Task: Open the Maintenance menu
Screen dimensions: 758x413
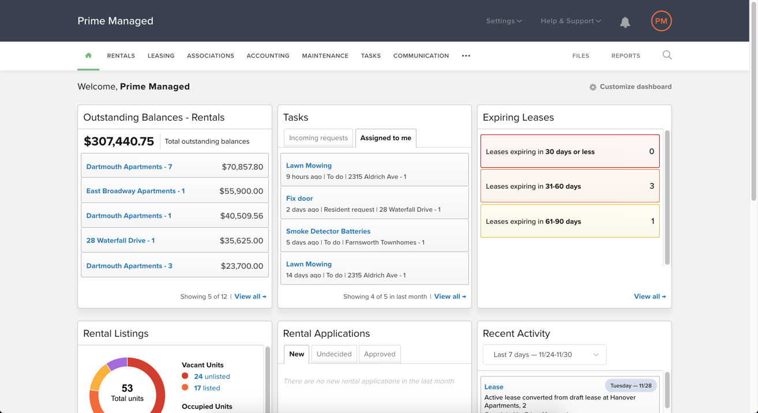Action: pos(325,56)
